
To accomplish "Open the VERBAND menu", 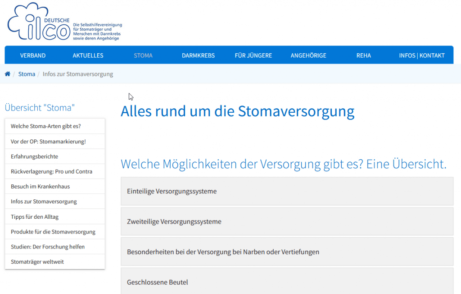I will 33,55.
